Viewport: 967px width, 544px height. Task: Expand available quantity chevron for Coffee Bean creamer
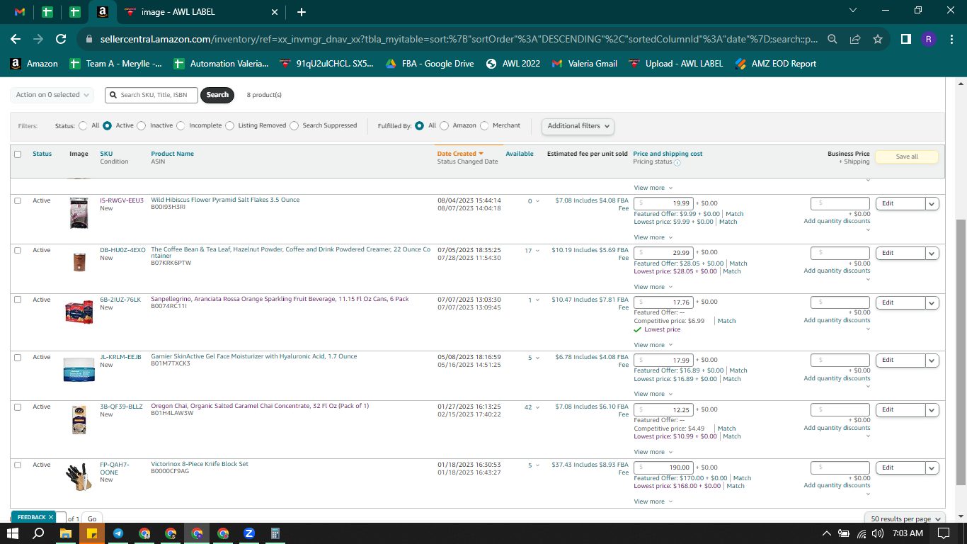(537, 251)
